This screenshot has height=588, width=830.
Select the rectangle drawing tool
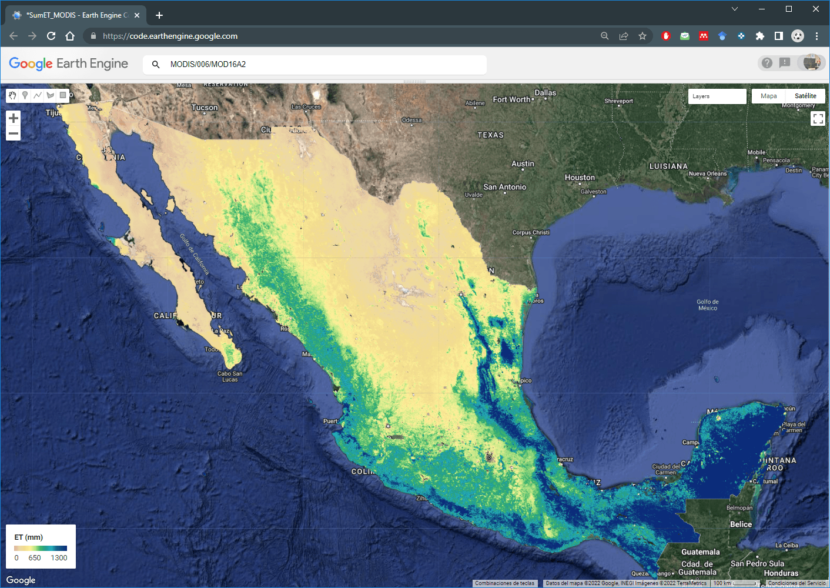(62, 95)
